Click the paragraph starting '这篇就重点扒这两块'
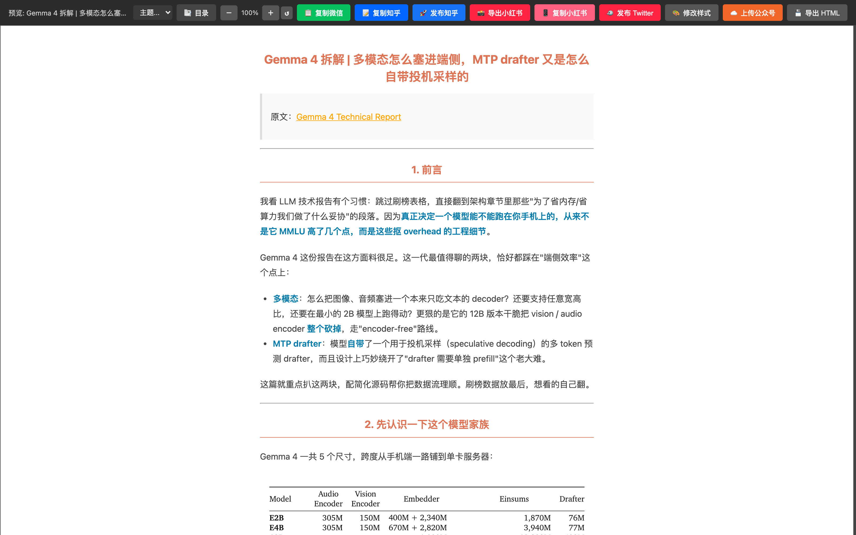Screen dimensions: 856x535 pyautogui.click(x=426, y=384)
